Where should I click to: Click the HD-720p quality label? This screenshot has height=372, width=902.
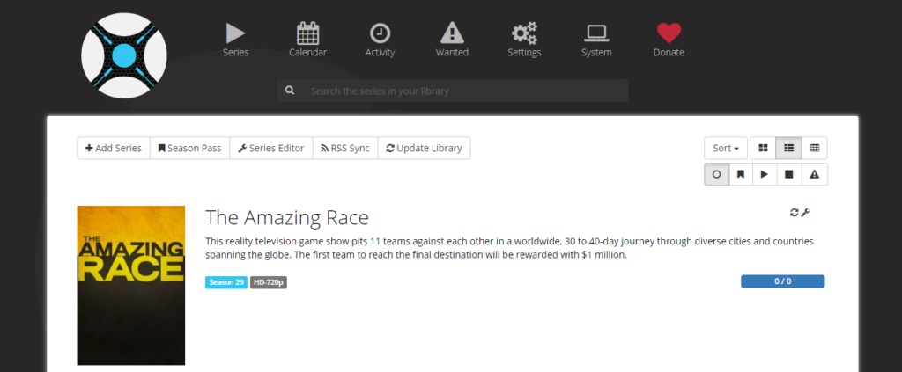point(268,282)
